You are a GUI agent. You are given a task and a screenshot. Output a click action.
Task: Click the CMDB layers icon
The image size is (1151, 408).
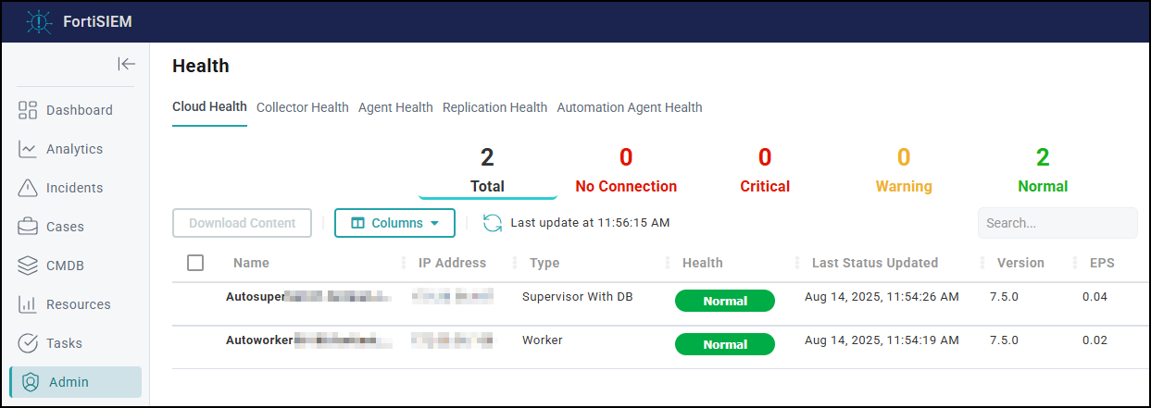pyautogui.click(x=28, y=266)
